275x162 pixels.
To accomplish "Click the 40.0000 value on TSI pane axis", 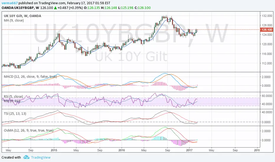I will pyautogui.click(x=267, y=112).
